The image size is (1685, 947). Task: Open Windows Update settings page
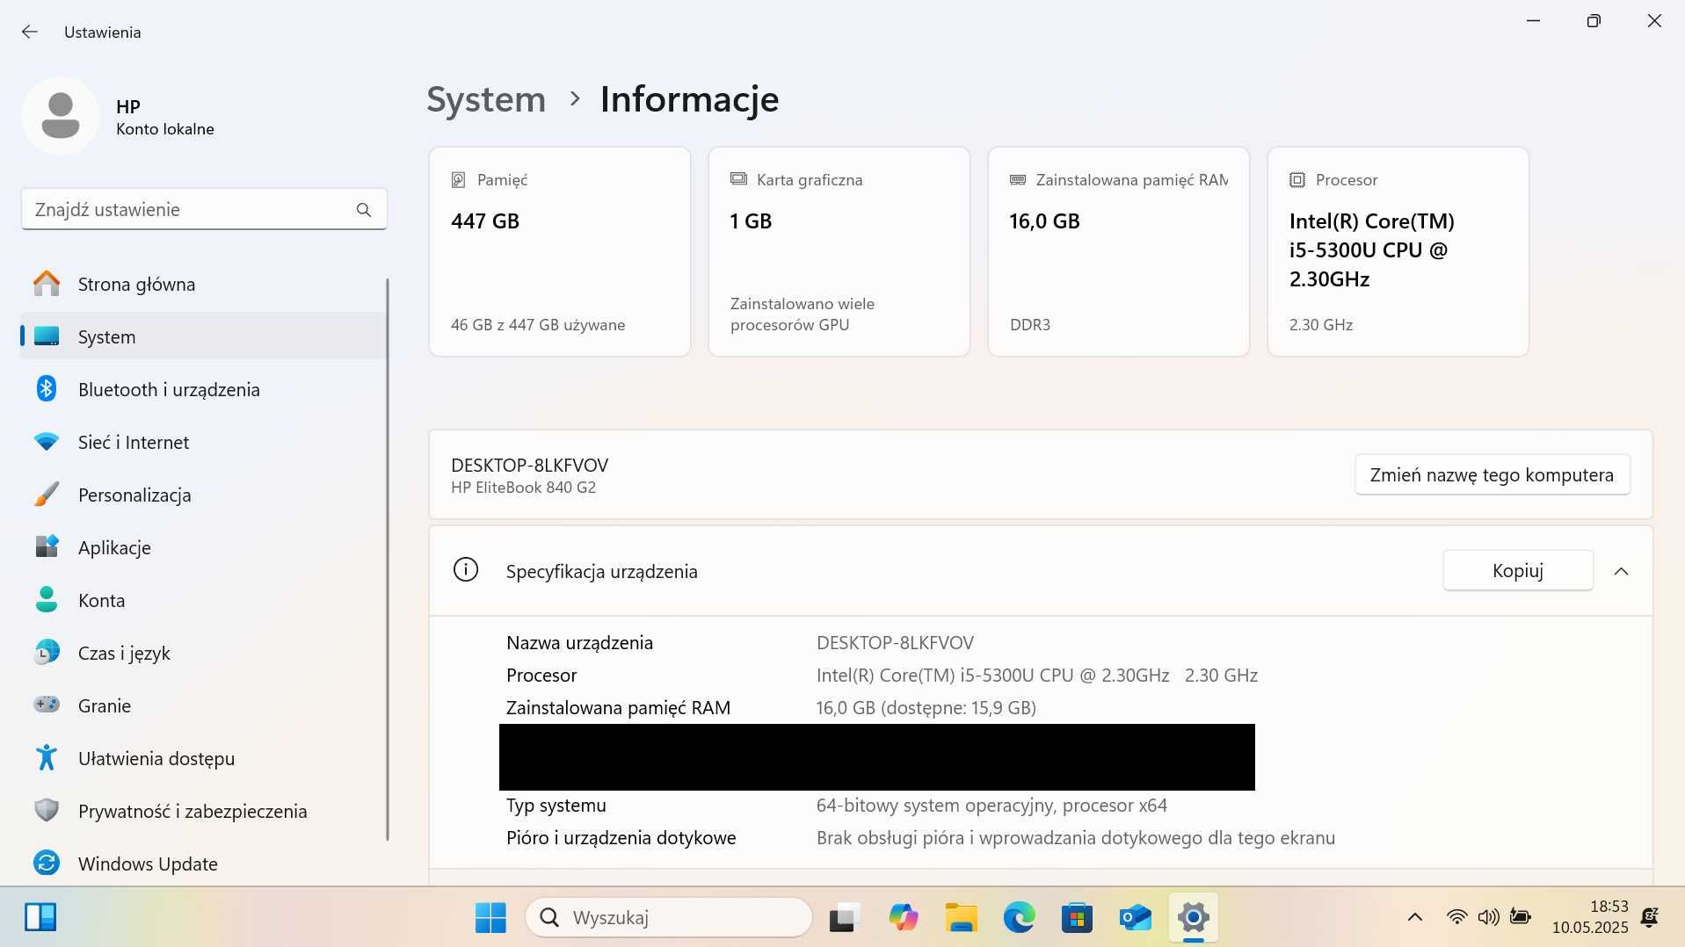[x=203, y=864]
